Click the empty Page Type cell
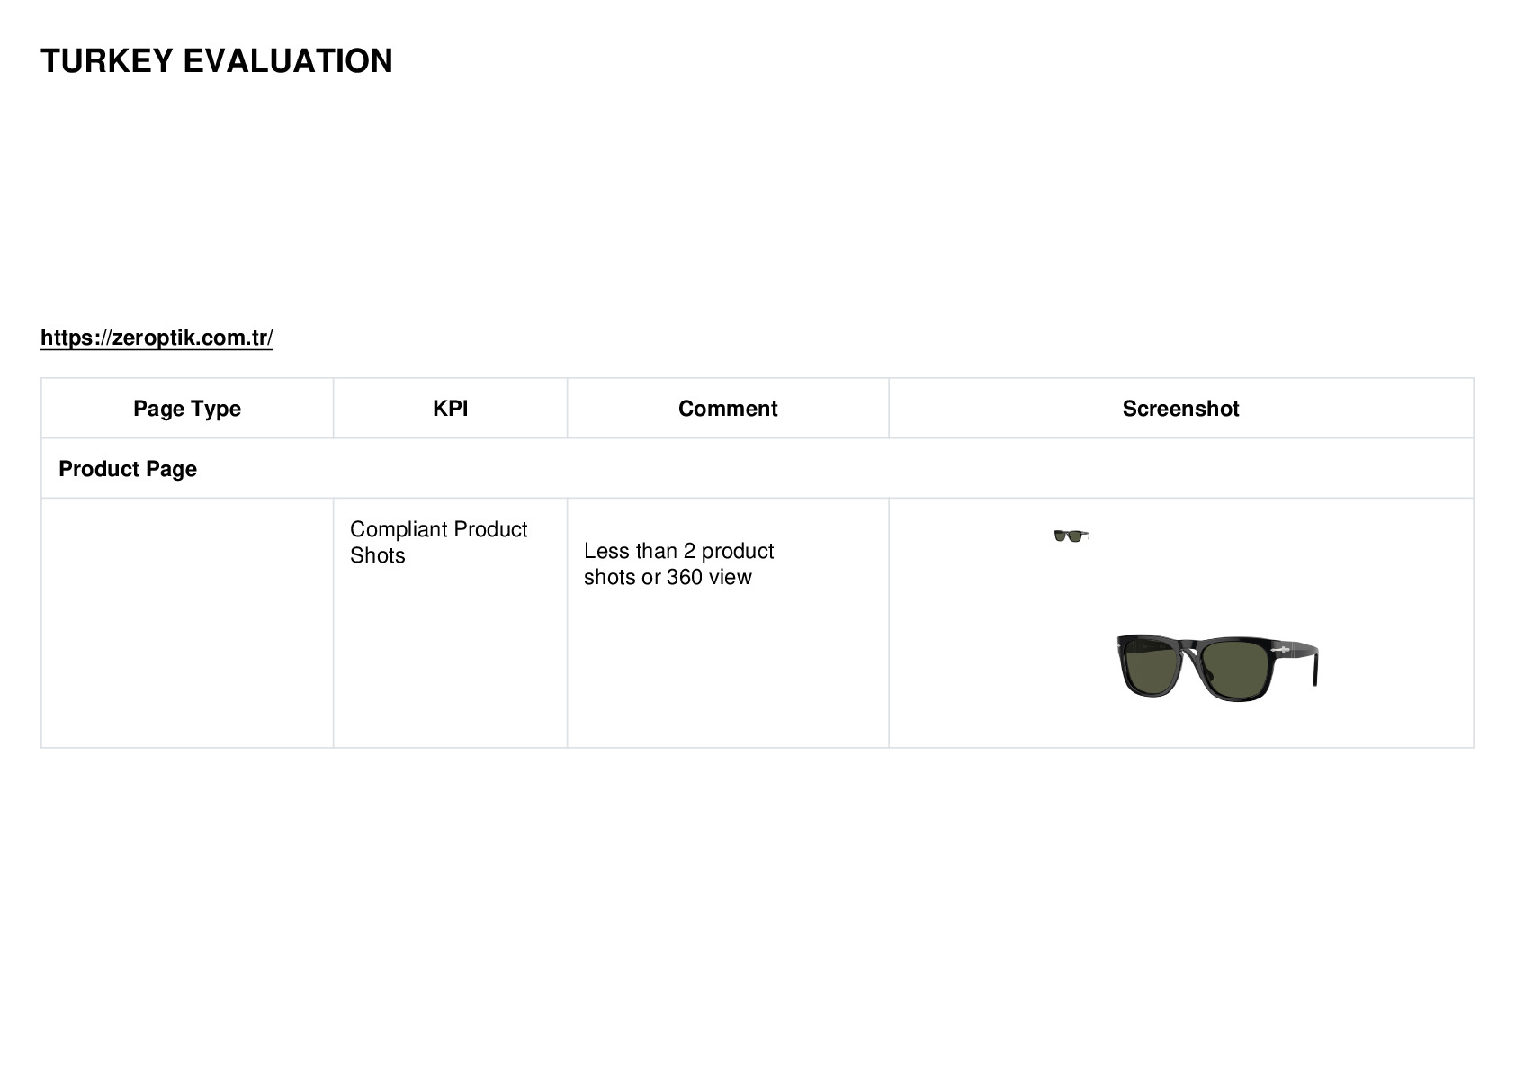 (187, 623)
